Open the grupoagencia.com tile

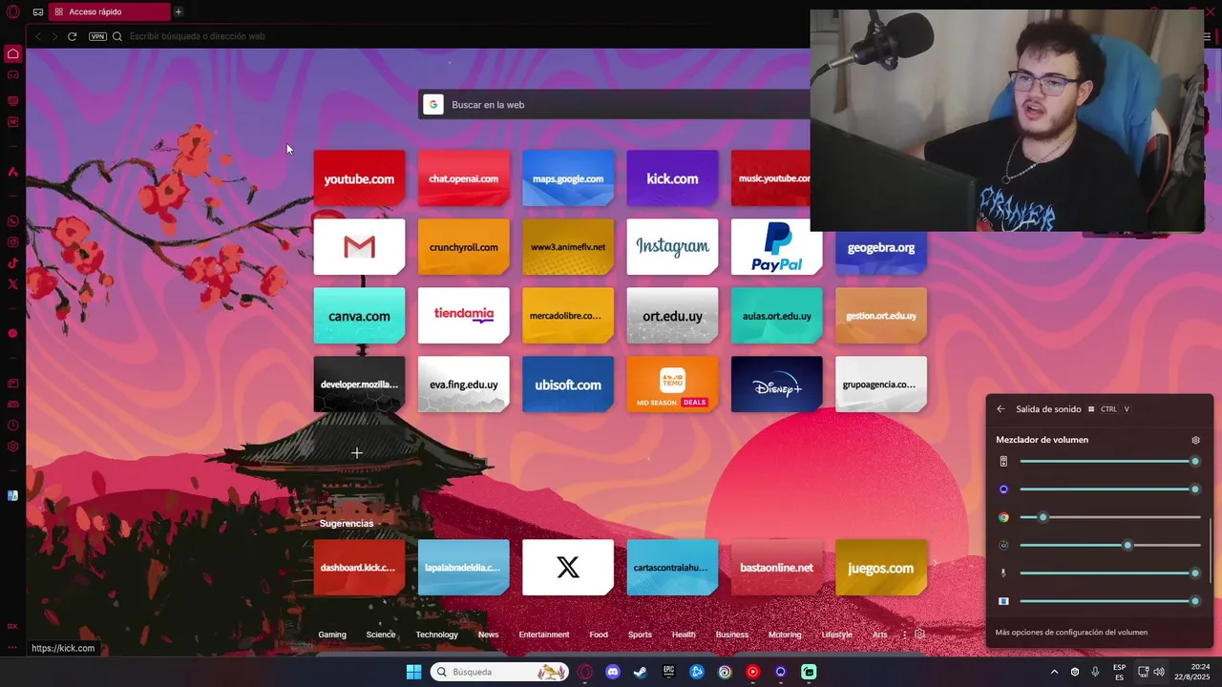tap(881, 385)
